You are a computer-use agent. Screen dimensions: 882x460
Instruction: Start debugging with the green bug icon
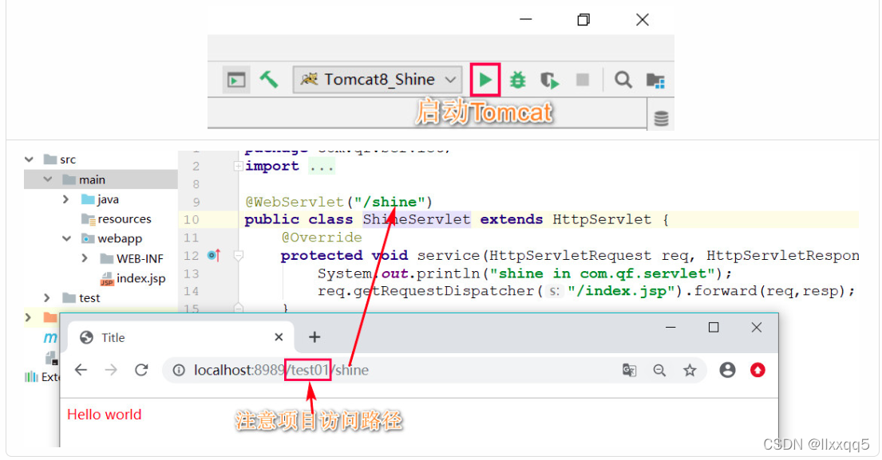coord(517,80)
